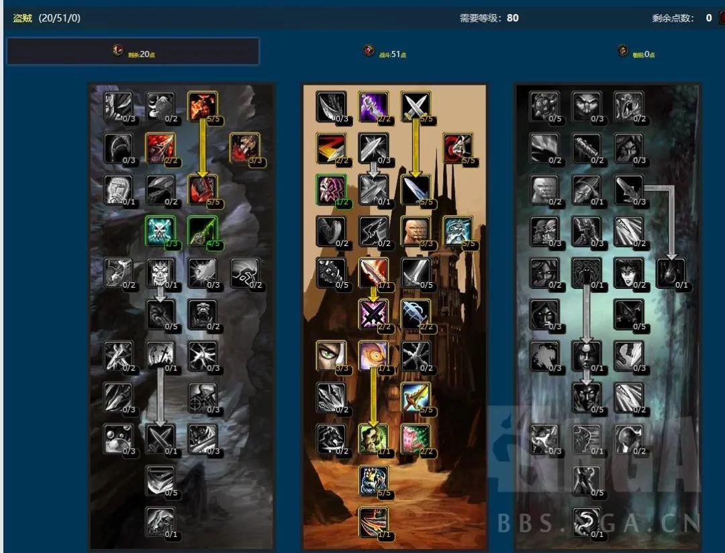The image size is (725, 553).
Task: Click Remorseless Attacks (0/2) in Assassination tree
Action: click(160, 106)
